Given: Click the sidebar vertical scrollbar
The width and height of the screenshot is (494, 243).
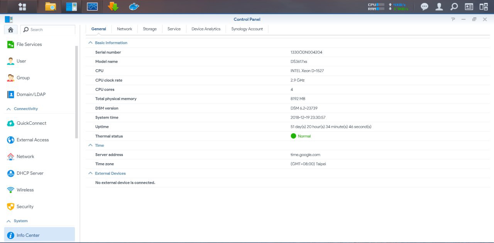Looking at the screenshot, I should pos(76,92).
